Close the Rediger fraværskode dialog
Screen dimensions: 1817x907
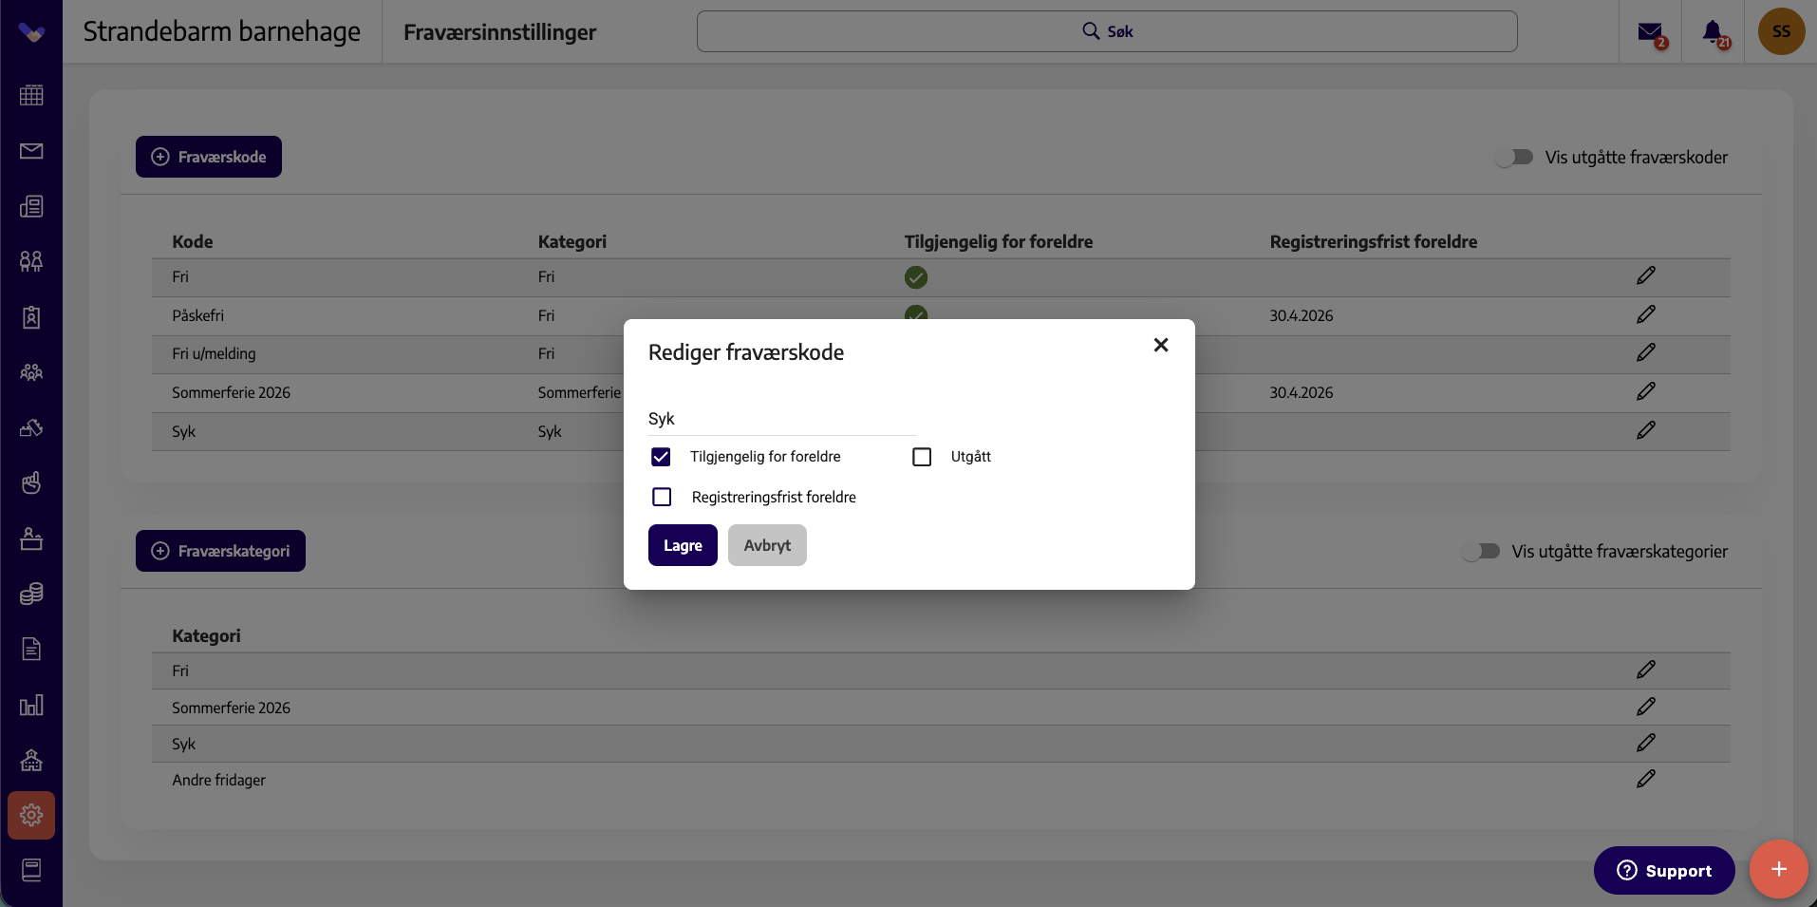[1161, 345]
